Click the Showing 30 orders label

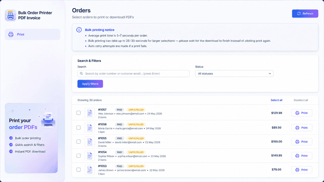(90, 100)
